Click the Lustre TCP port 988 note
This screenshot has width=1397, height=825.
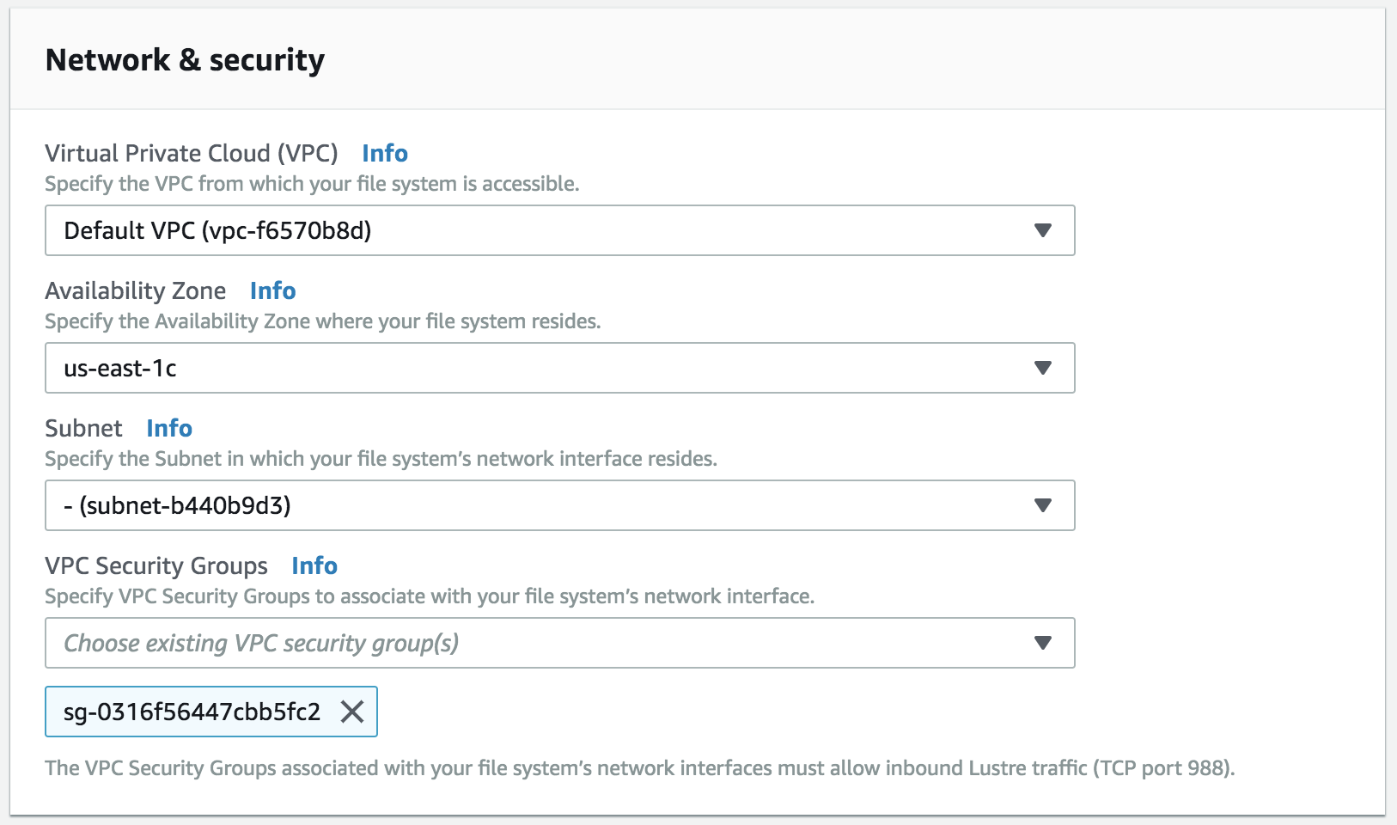640,767
